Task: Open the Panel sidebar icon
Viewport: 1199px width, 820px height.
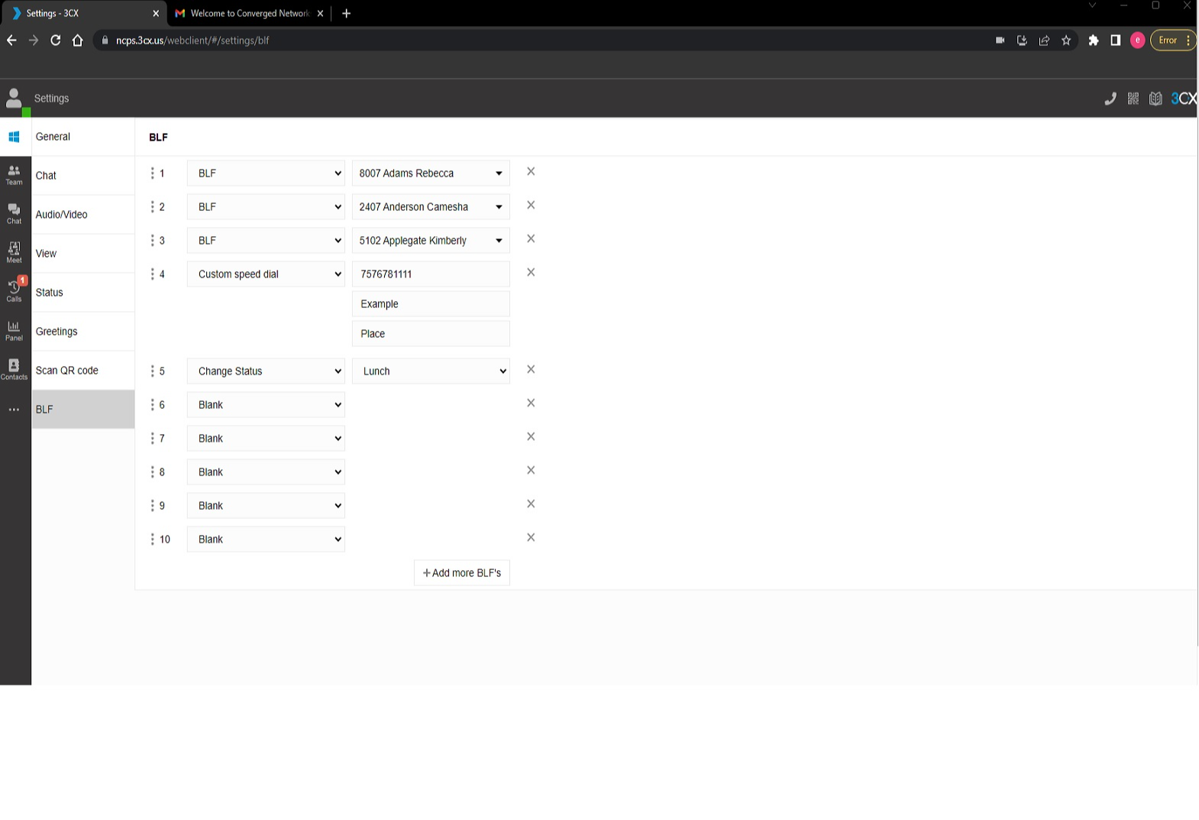Action: pos(14,331)
